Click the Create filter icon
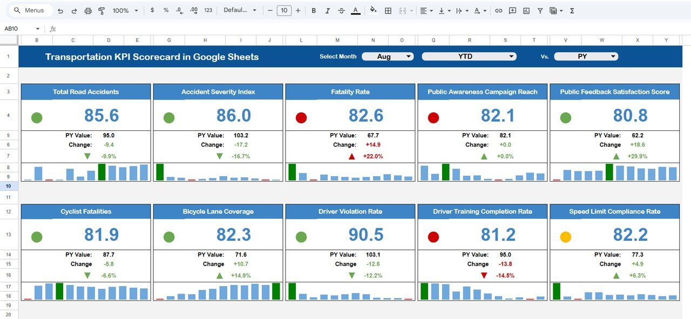 point(539,10)
